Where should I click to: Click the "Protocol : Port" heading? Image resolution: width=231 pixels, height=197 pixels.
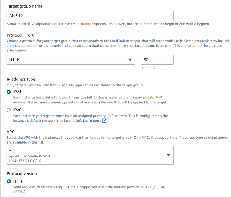(20, 35)
